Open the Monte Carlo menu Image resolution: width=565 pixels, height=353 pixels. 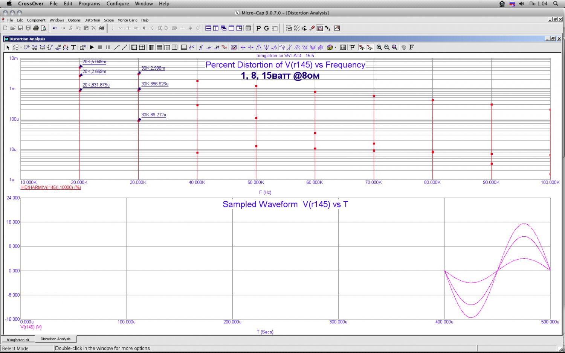coord(127,20)
